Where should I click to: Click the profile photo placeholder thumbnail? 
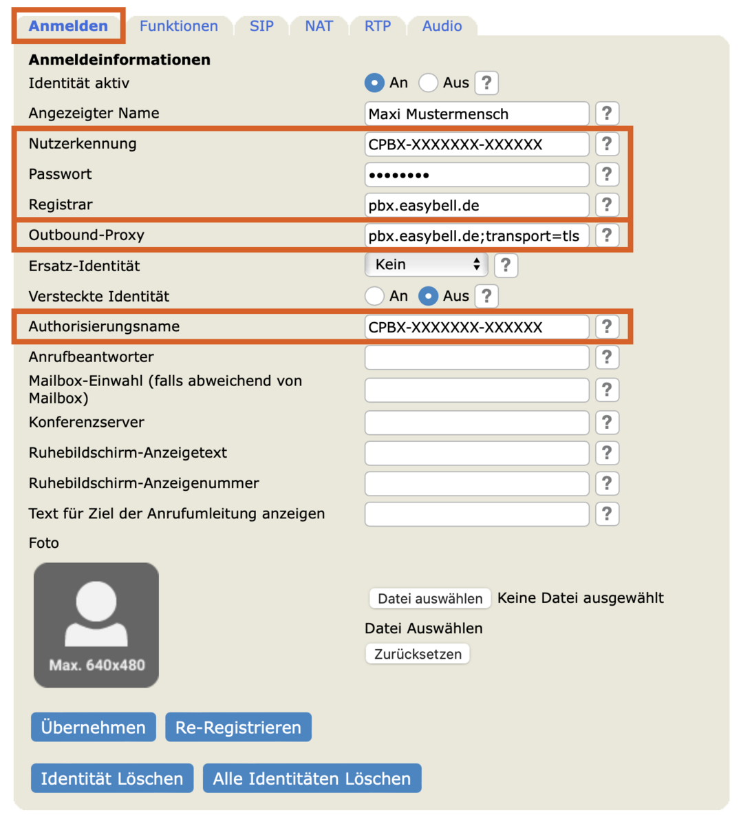pos(96,625)
